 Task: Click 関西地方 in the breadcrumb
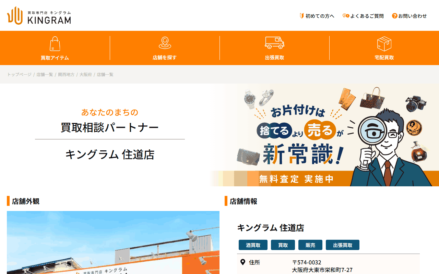coord(66,74)
